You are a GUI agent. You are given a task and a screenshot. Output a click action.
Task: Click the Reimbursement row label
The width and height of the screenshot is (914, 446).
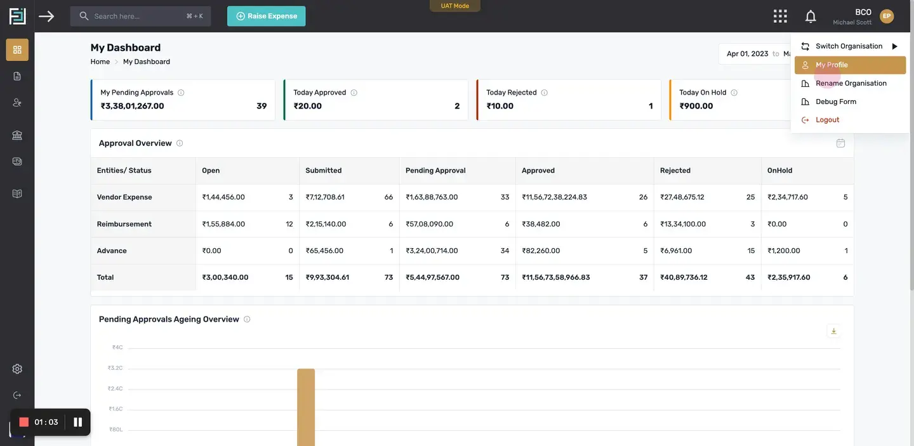124,224
